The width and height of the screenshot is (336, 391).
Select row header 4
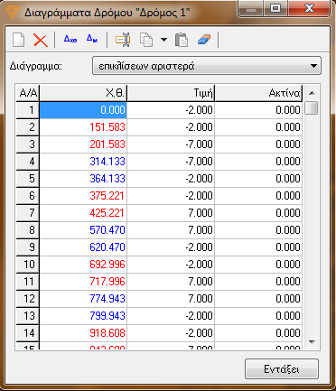coord(28,162)
